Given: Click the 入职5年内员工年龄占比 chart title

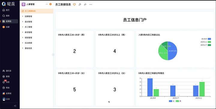Looking at the screenshot, I should (149, 35).
